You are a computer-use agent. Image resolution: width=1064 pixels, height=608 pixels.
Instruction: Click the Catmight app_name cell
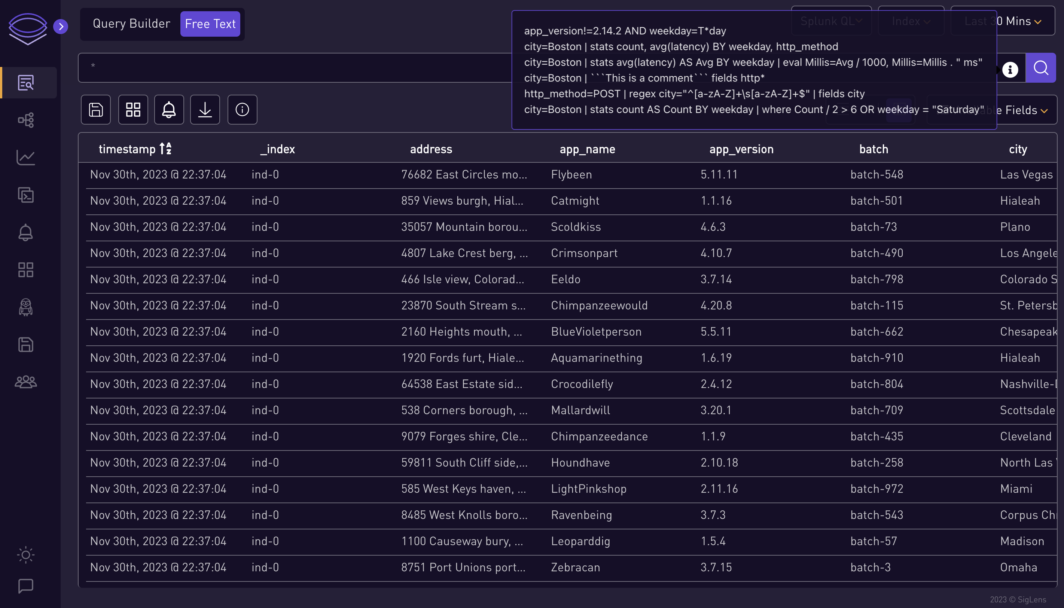pyautogui.click(x=575, y=201)
